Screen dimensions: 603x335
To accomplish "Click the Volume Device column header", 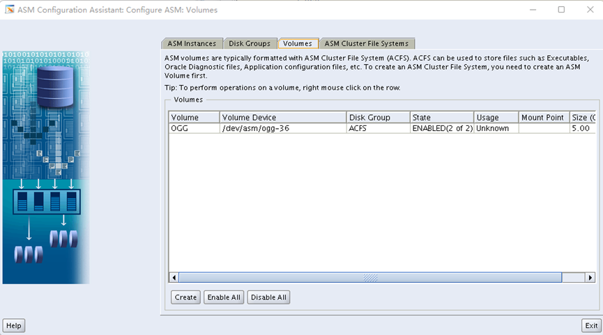I will [283, 118].
